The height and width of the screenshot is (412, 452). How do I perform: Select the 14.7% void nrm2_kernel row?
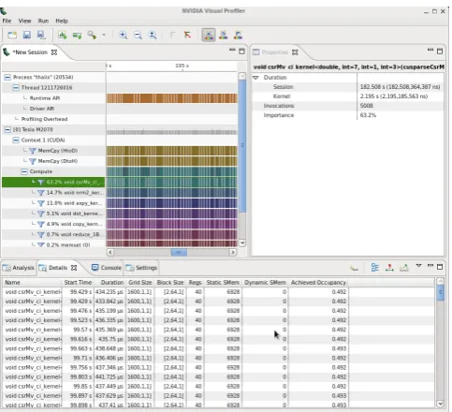click(53, 193)
